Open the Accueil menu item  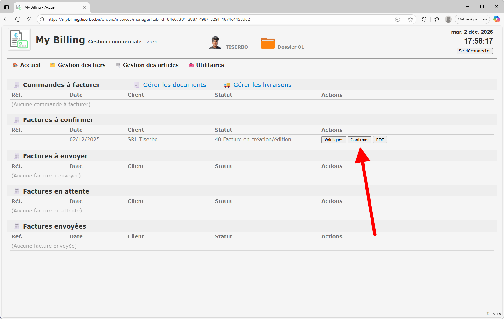tap(30, 65)
